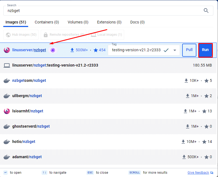Open the Tag dropdown arrow
The width and height of the screenshot is (218, 177).
click(x=175, y=50)
